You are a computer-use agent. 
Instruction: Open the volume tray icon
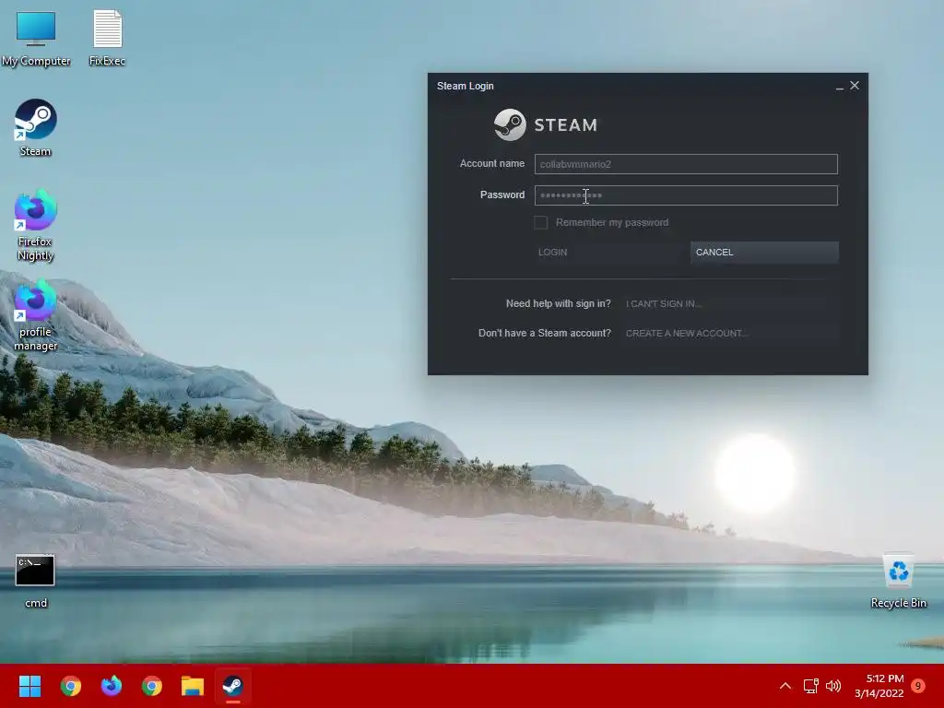(833, 686)
